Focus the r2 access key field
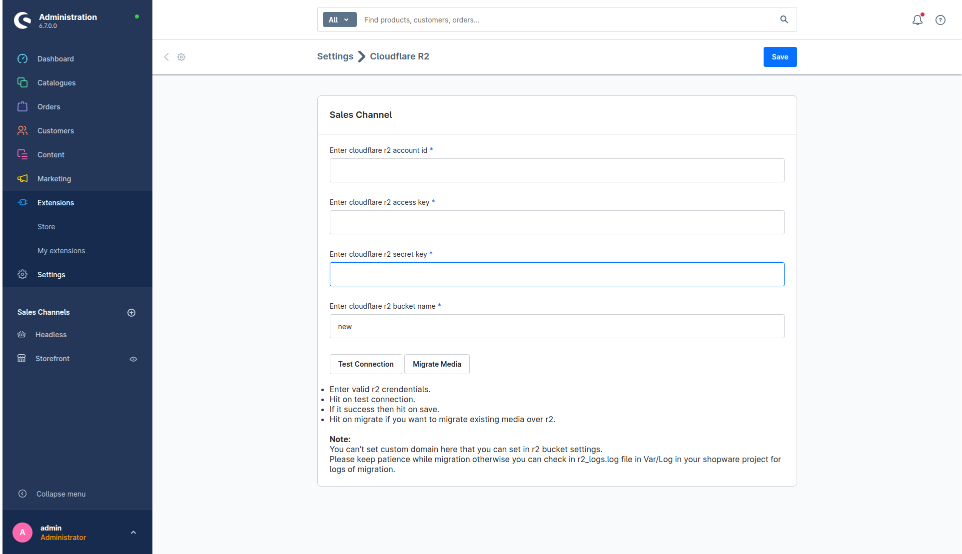962x554 pixels. (x=557, y=222)
